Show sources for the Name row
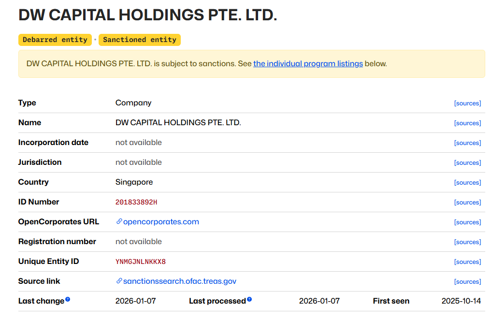This screenshot has height=321, width=492. (x=467, y=123)
